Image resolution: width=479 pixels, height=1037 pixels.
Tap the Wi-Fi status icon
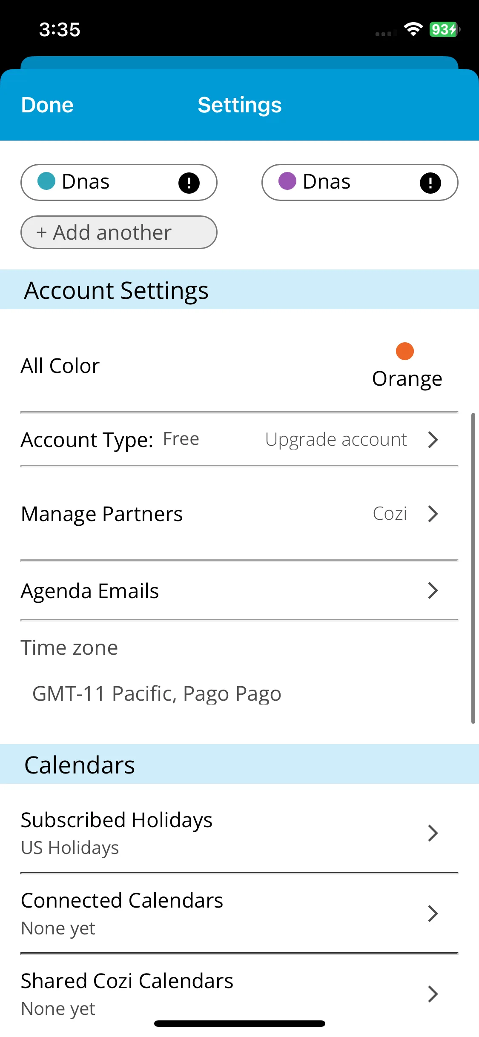click(413, 29)
